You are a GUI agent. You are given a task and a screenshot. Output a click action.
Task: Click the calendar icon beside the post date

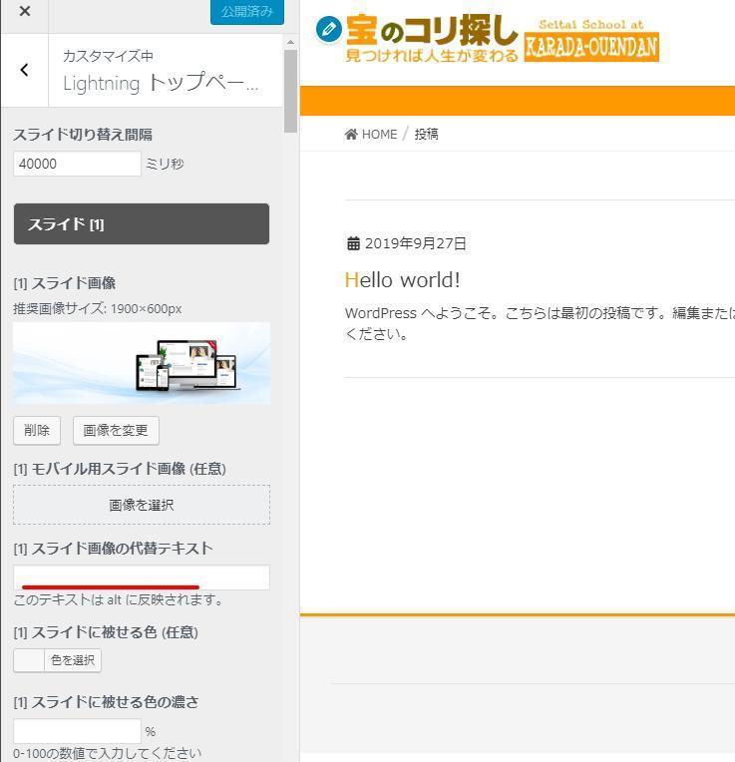pos(353,243)
